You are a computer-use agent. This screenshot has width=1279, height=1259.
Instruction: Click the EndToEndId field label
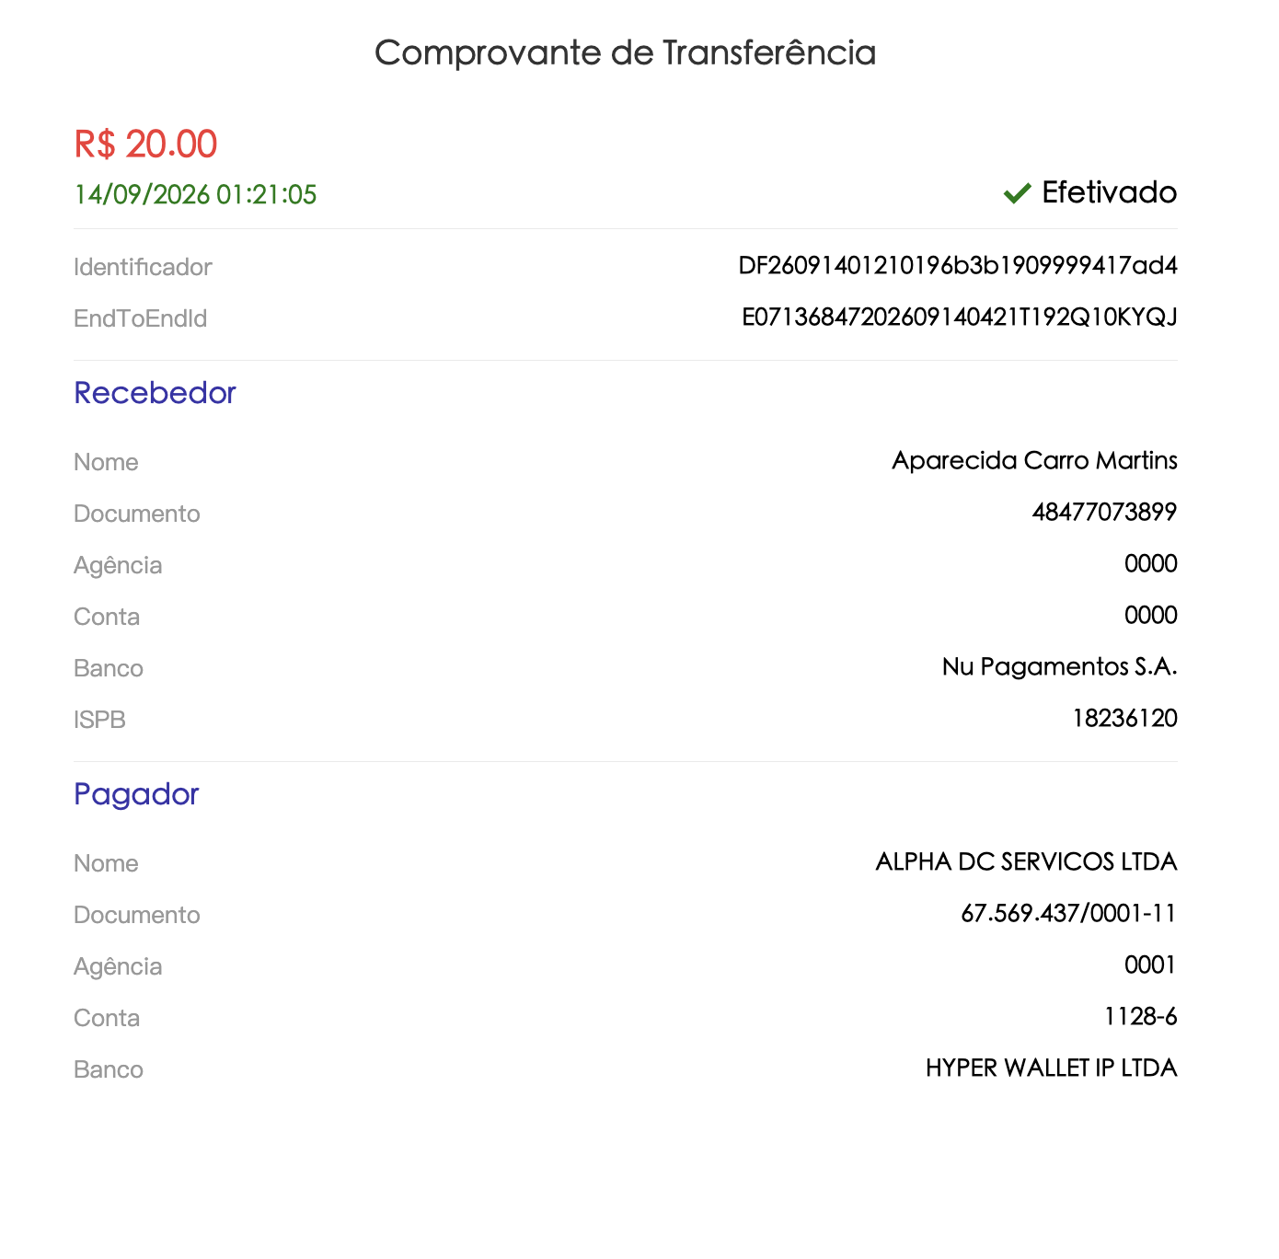141,319
